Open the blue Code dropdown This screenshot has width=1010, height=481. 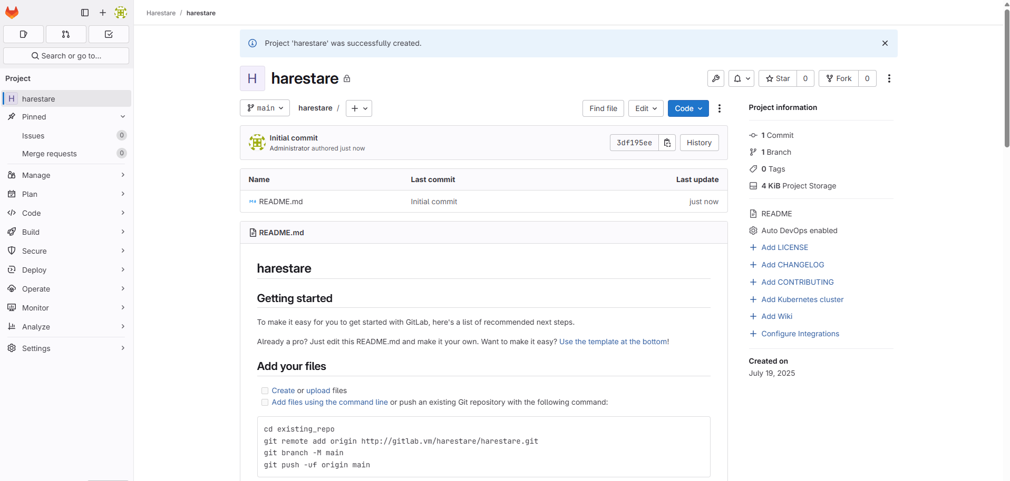point(688,108)
